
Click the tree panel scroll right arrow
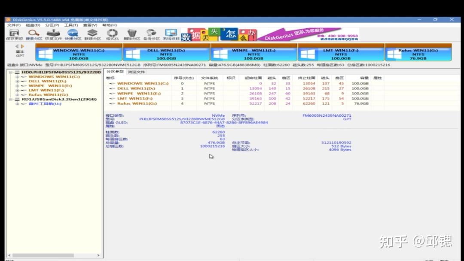98,255
